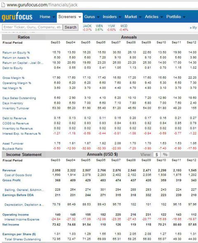This screenshot has height=243, width=198.
Task: Open Debt to Revenue row
Action: [14, 118]
